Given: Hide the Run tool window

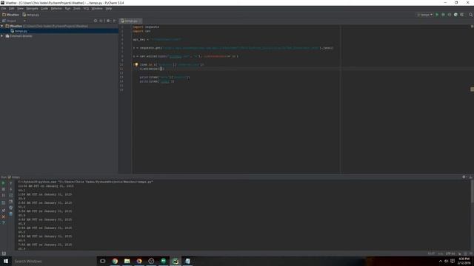Looking at the screenshot, I should 471,177.
